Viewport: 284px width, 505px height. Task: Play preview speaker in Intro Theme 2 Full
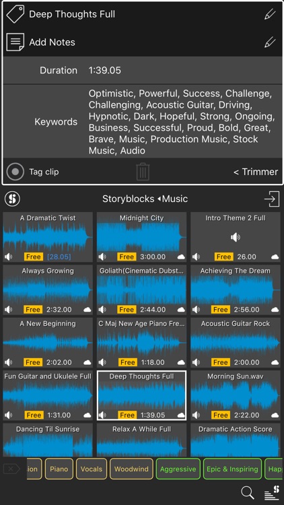(x=236, y=238)
